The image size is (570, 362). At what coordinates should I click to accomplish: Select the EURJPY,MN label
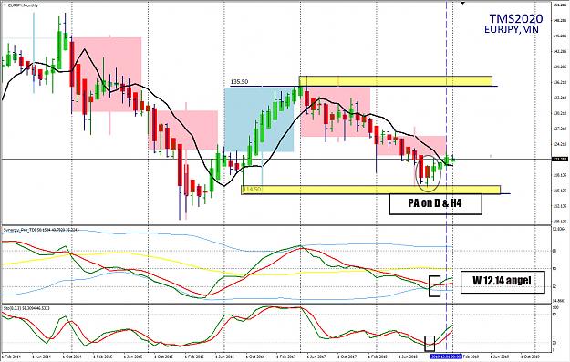click(512, 29)
